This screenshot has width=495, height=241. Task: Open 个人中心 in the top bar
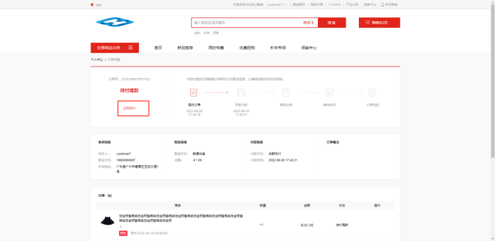(x=334, y=5)
